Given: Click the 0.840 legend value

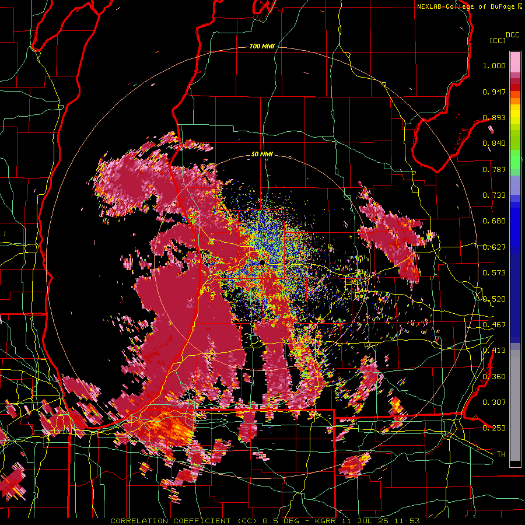Looking at the screenshot, I should point(494,143).
